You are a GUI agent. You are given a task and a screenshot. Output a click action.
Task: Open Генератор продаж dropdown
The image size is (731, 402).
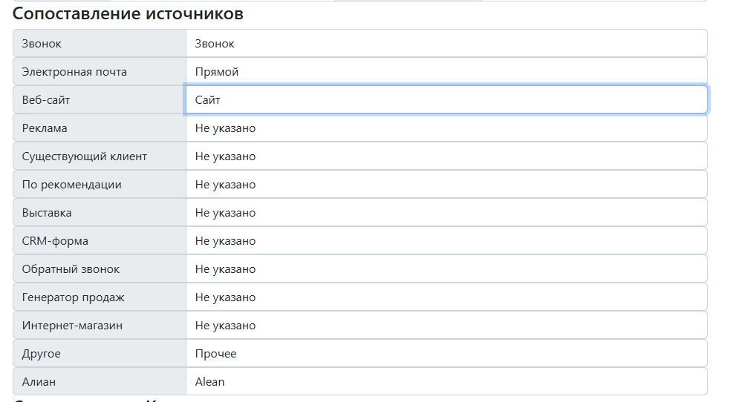pyautogui.click(x=446, y=297)
